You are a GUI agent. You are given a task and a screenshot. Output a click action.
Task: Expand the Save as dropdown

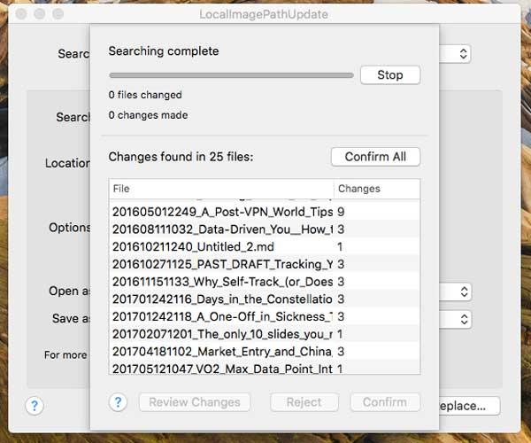[x=463, y=318]
